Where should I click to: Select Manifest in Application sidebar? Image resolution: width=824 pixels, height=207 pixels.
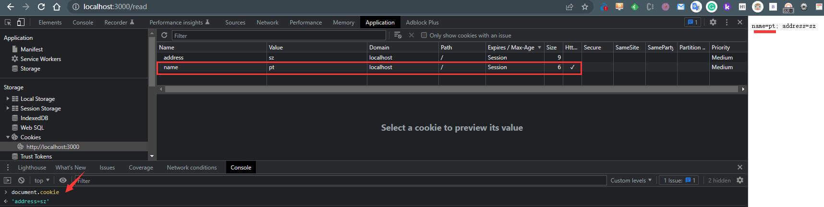tap(32, 49)
